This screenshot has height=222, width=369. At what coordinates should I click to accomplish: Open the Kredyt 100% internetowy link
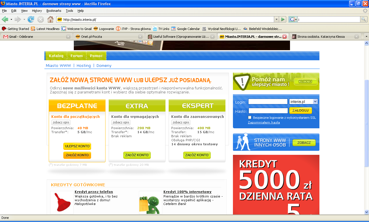pos(187,192)
